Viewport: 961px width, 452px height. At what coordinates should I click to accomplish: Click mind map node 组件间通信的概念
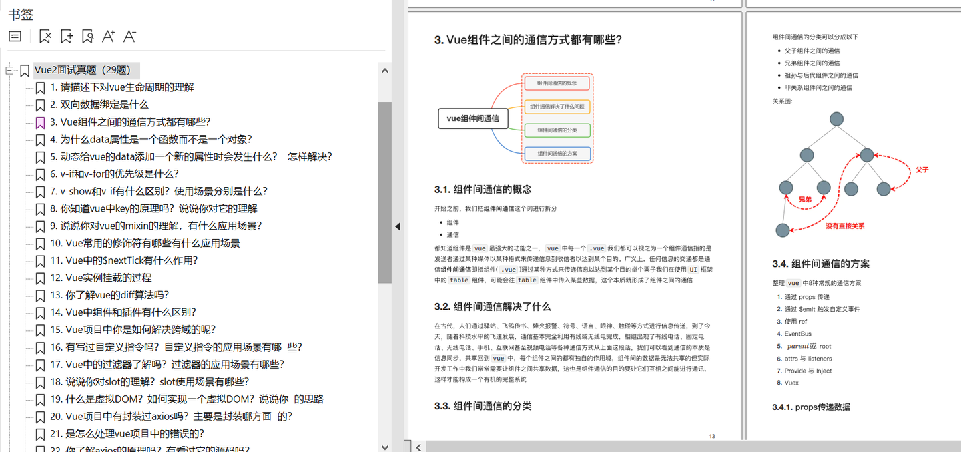click(x=557, y=83)
